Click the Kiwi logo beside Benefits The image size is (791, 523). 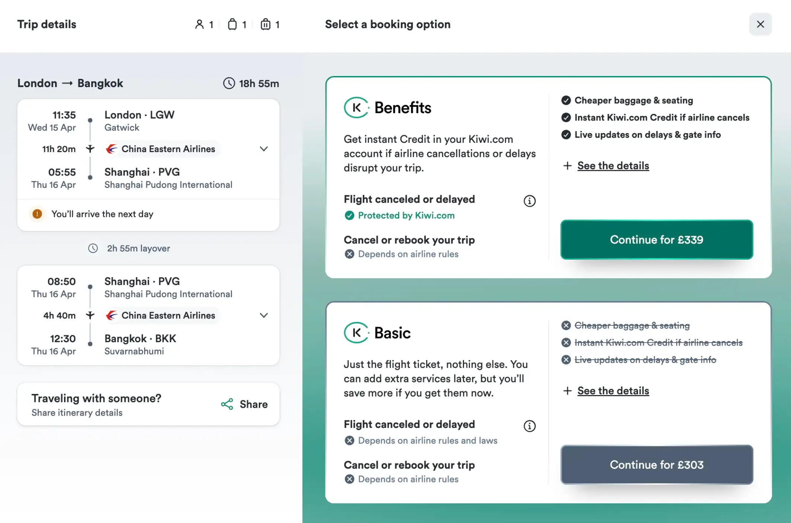[356, 108]
